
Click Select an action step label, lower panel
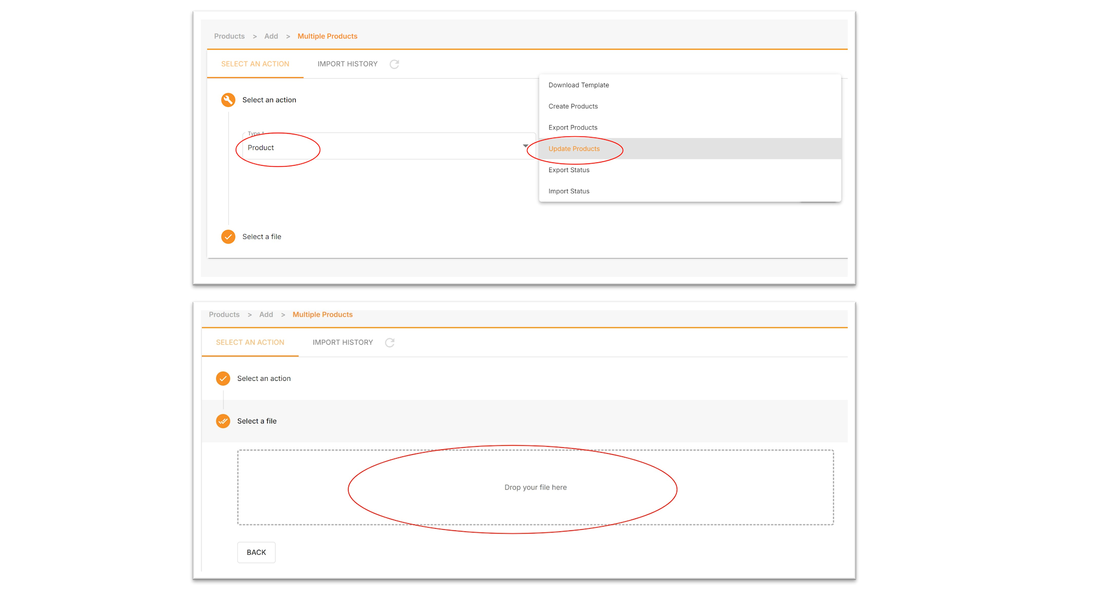[x=264, y=379]
